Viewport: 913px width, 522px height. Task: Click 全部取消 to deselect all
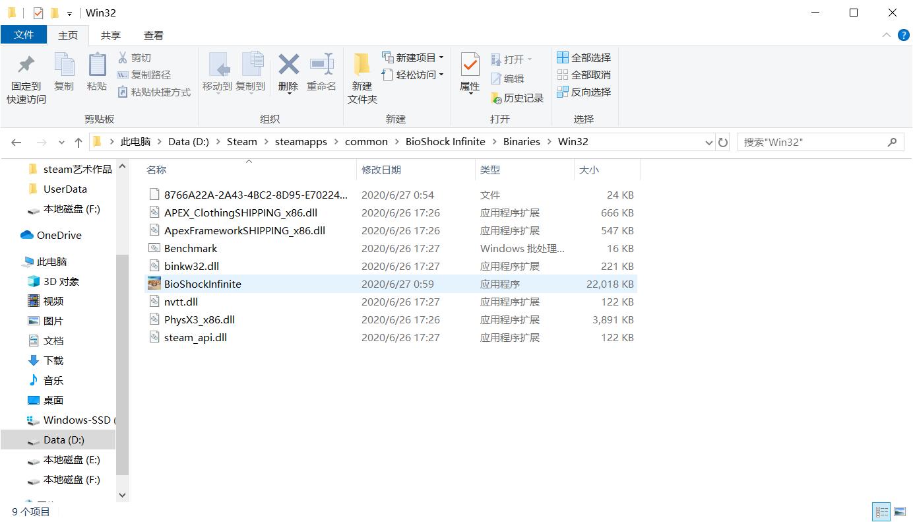pyautogui.click(x=584, y=75)
